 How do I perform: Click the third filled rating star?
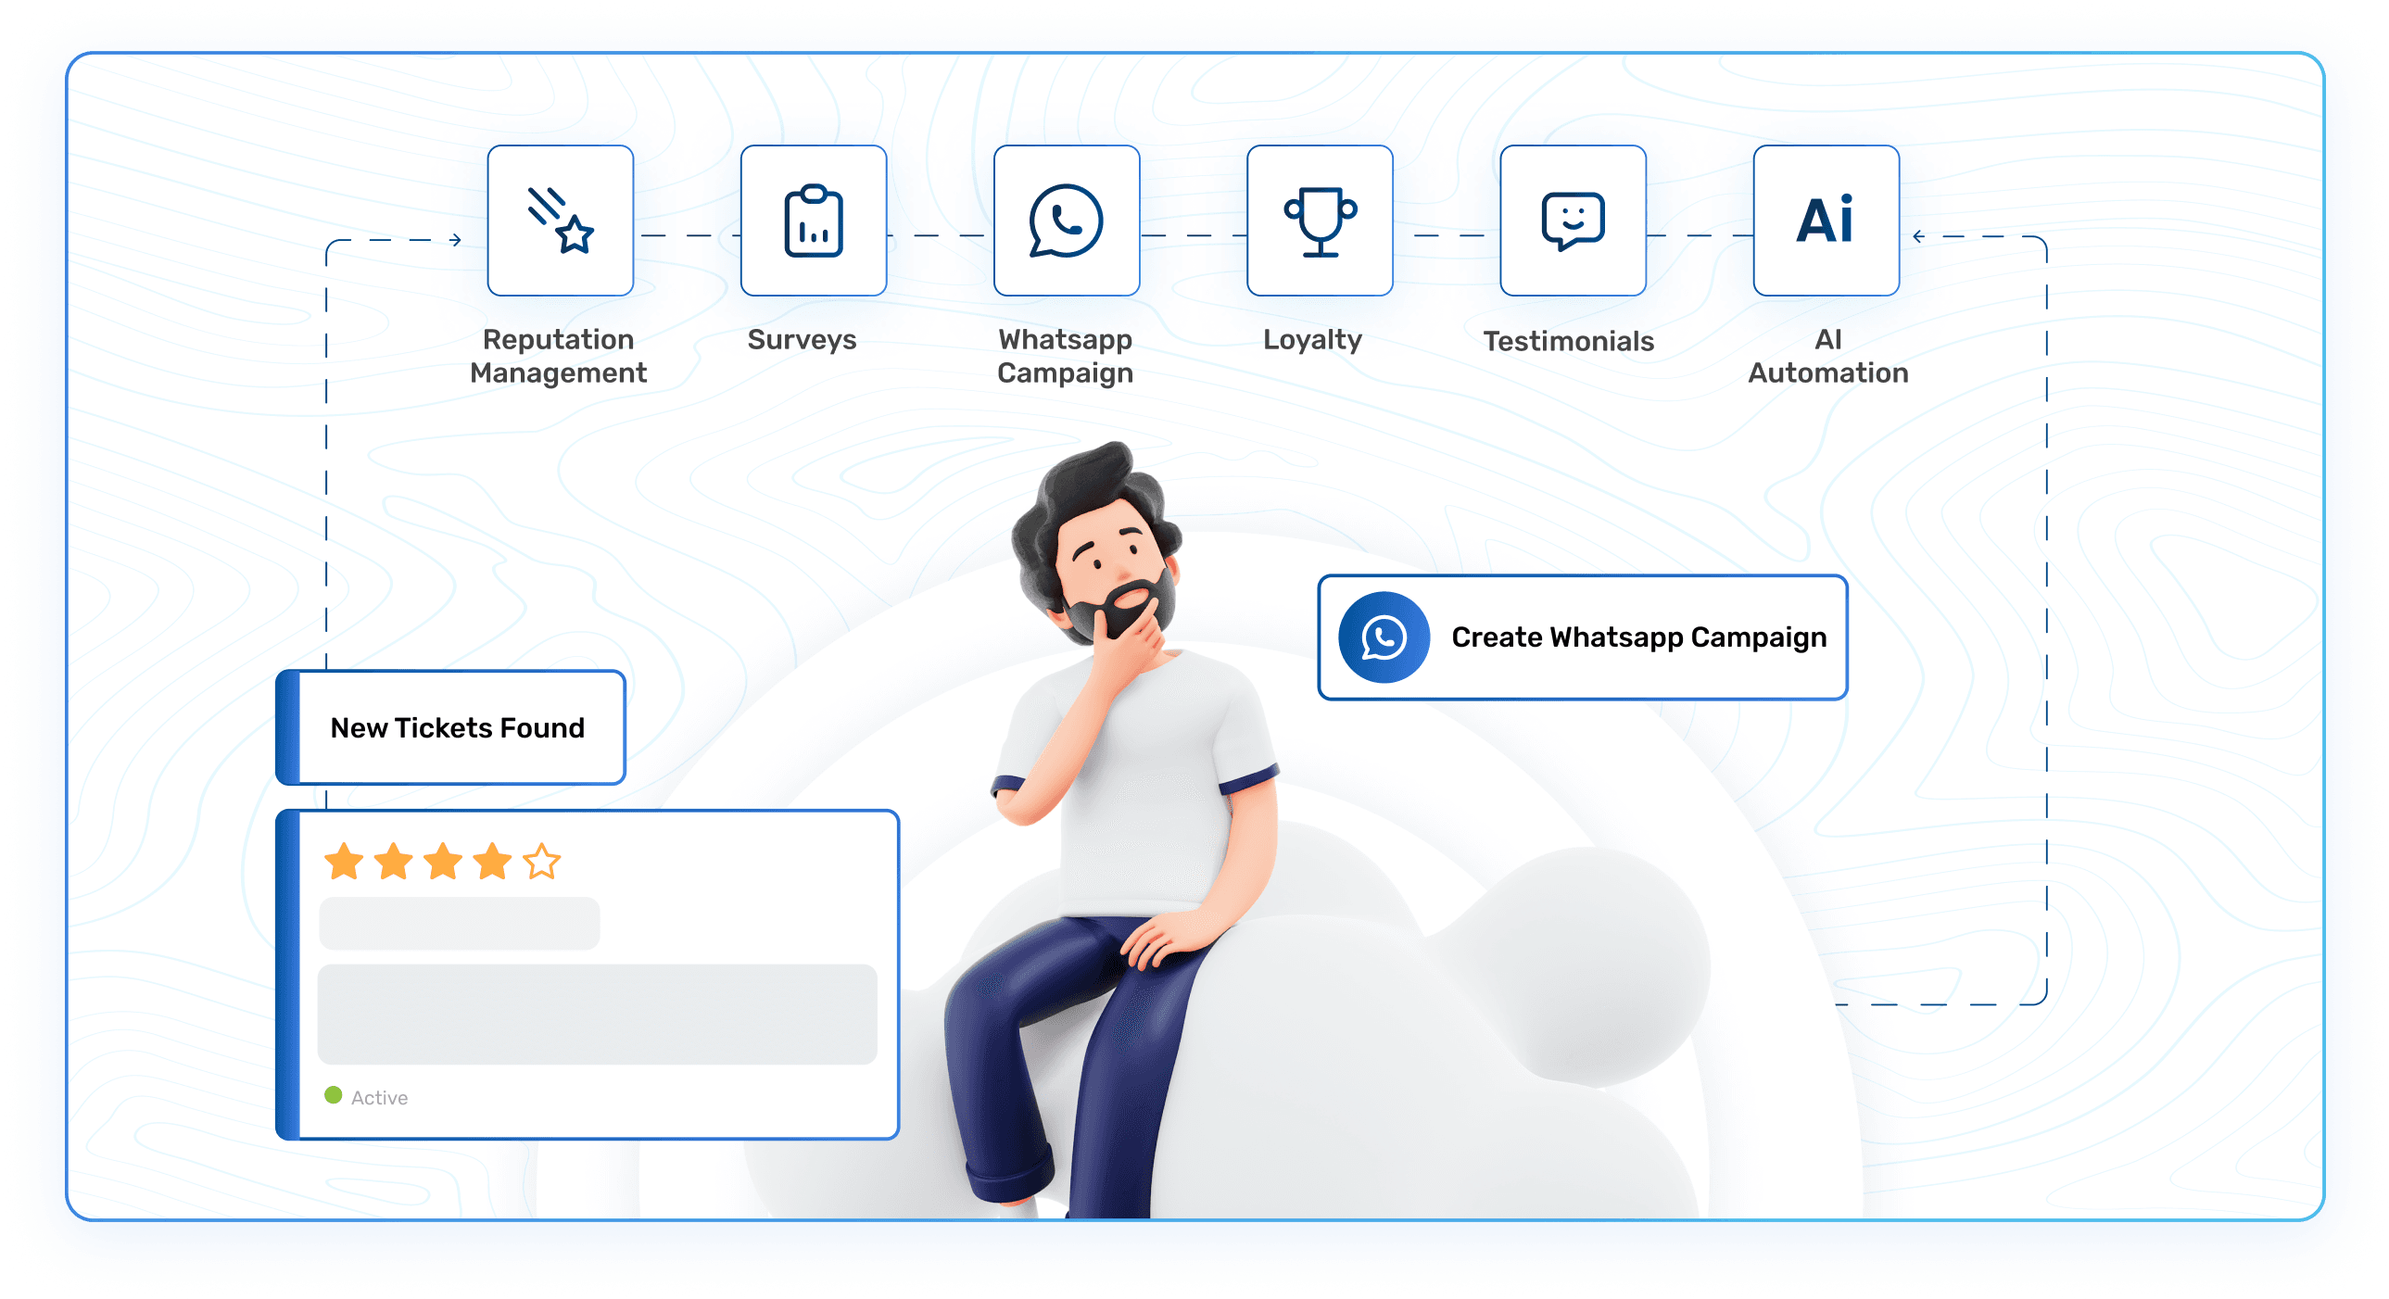tap(443, 862)
